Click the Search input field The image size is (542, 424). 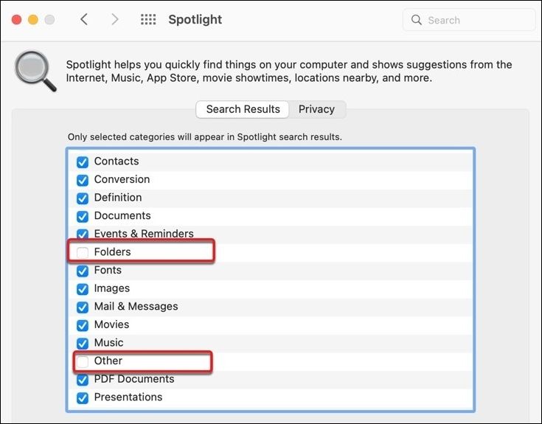pyautogui.click(x=476, y=21)
